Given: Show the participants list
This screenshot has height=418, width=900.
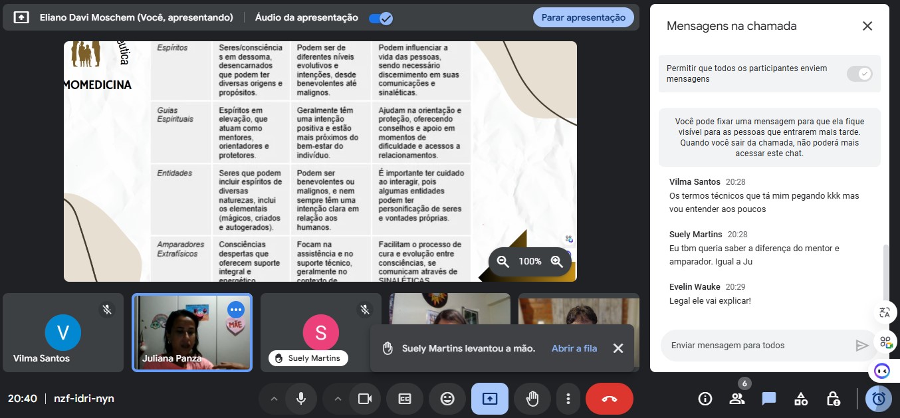Looking at the screenshot, I should tap(737, 399).
